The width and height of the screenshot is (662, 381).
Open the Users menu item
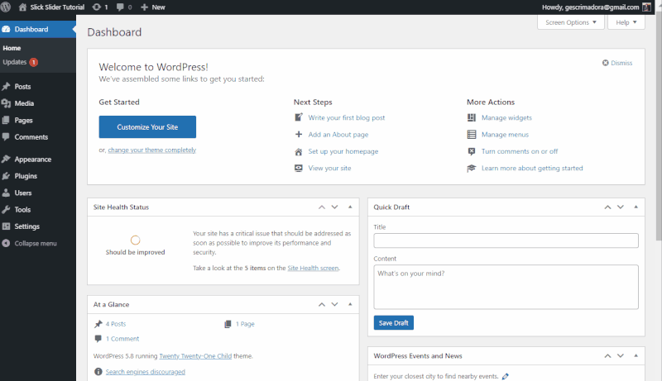tap(23, 193)
